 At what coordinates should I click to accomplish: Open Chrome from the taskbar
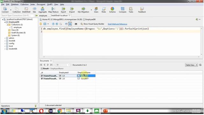pos(60,111)
